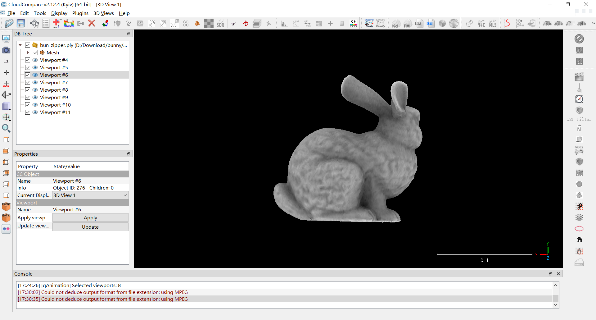This screenshot has height=320, width=596.
Task: Collapse the bun_zipper.ply tree node
Action: point(20,45)
